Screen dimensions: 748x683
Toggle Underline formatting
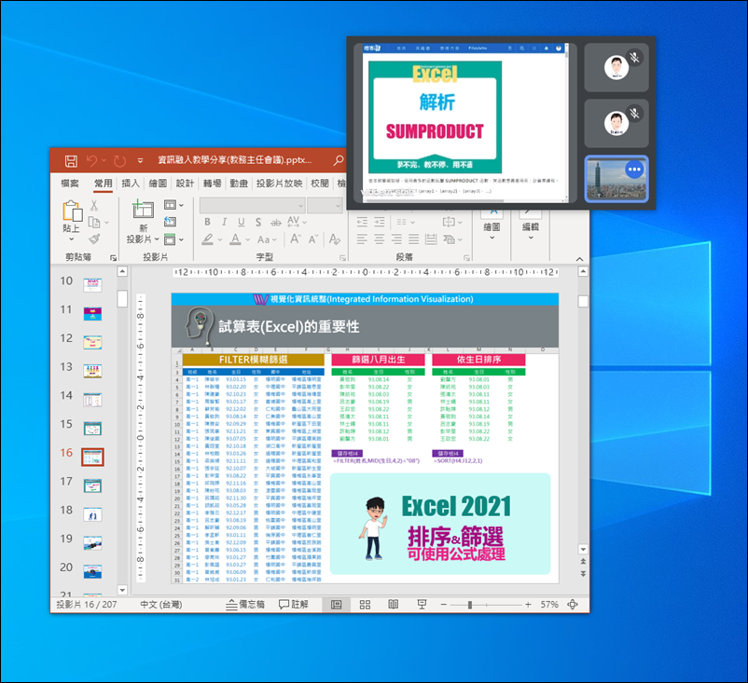tap(242, 222)
